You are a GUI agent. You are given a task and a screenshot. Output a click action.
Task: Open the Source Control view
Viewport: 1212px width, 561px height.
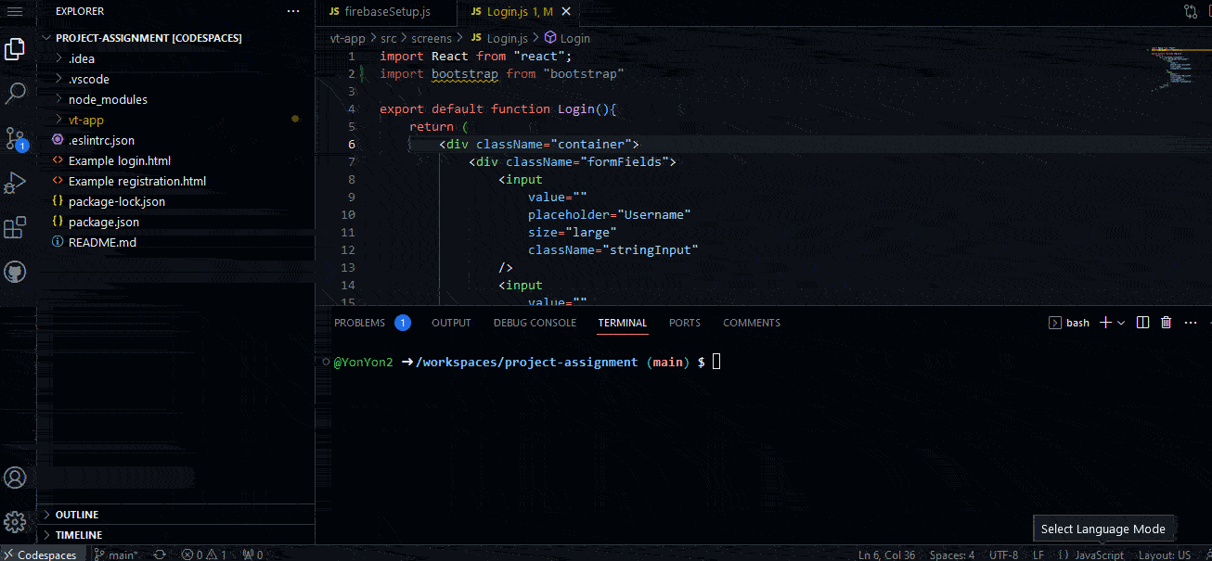[x=15, y=139]
